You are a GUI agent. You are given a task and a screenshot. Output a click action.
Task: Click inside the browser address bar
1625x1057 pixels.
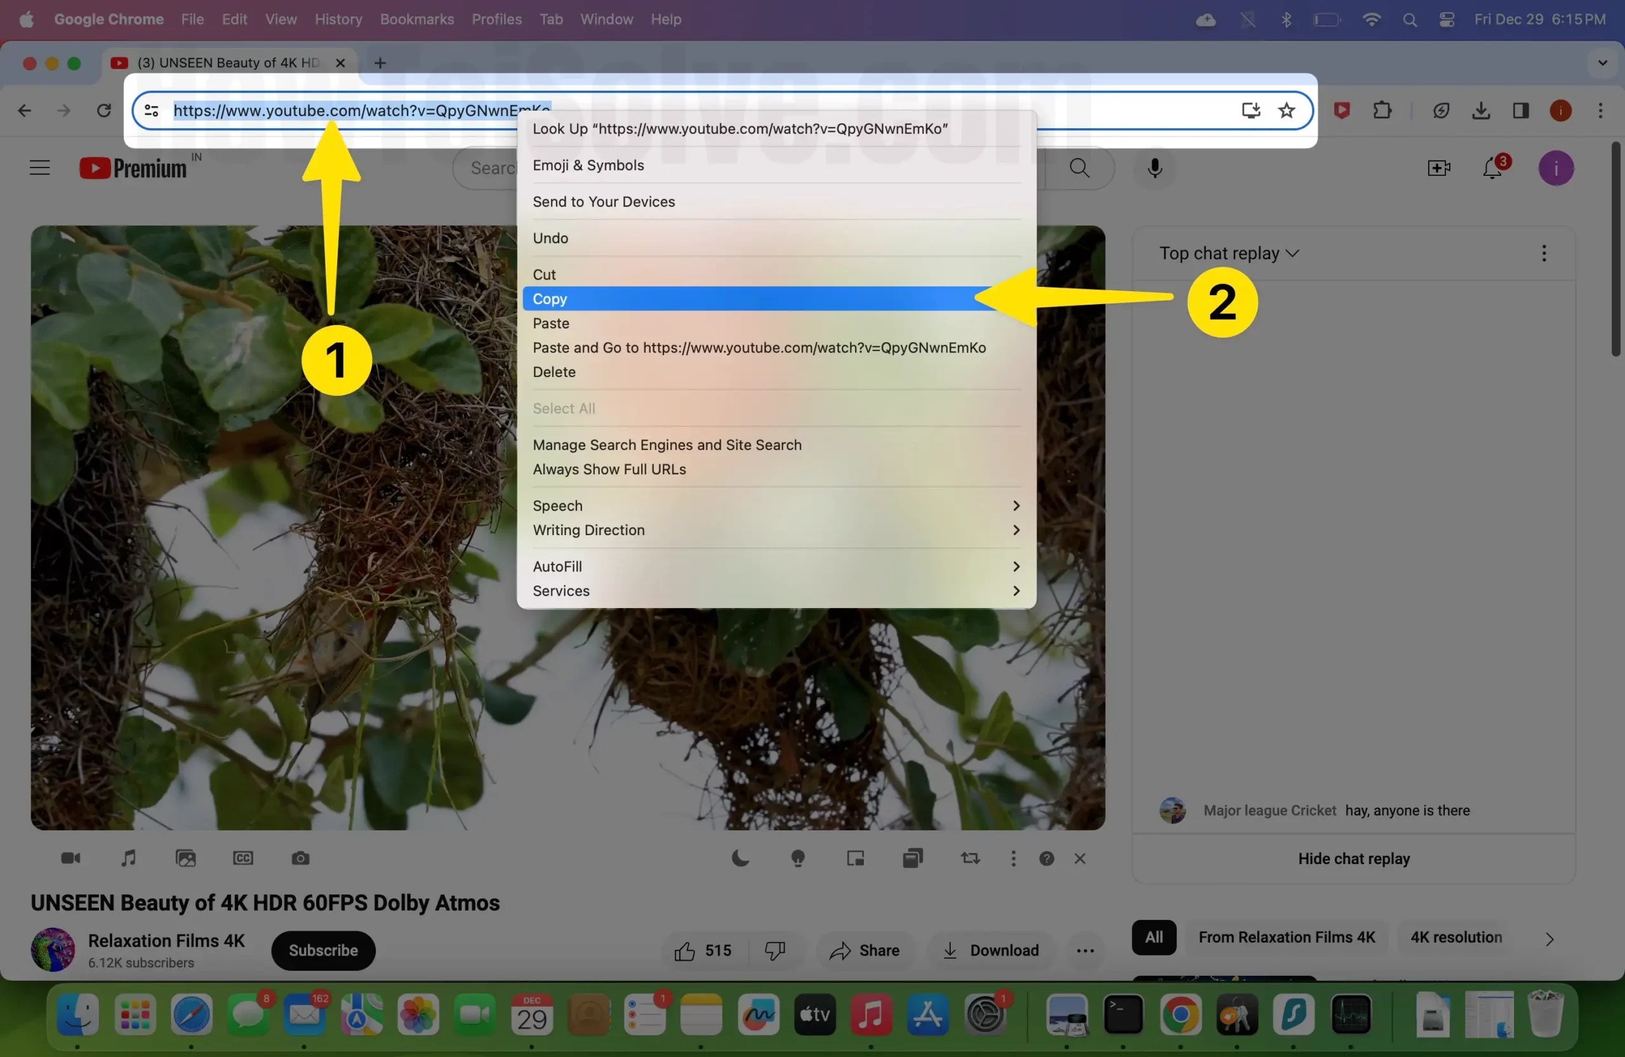(x=355, y=110)
